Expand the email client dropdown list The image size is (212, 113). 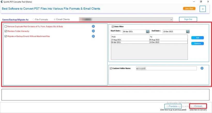(x=171, y=19)
